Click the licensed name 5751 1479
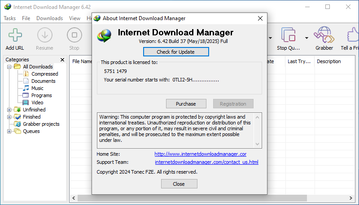 (115, 71)
